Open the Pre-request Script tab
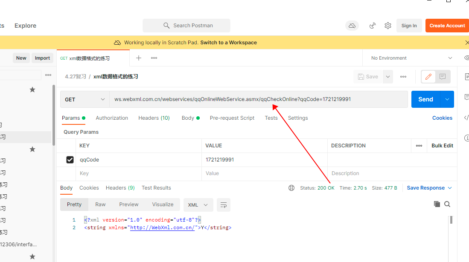469x262 pixels. coord(232,118)
